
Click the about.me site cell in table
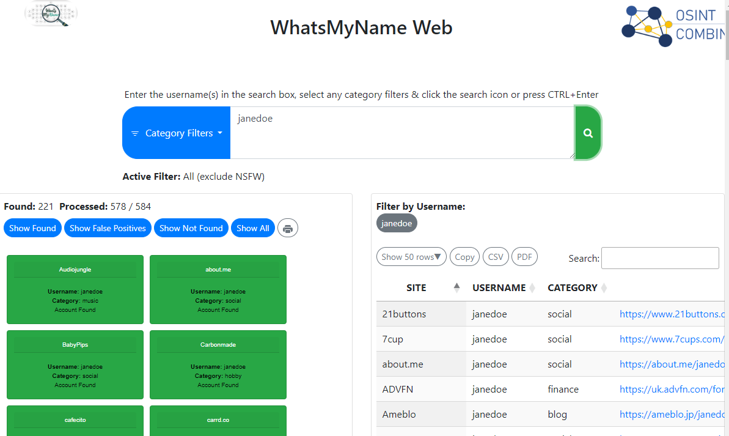[x=421, y=364]
